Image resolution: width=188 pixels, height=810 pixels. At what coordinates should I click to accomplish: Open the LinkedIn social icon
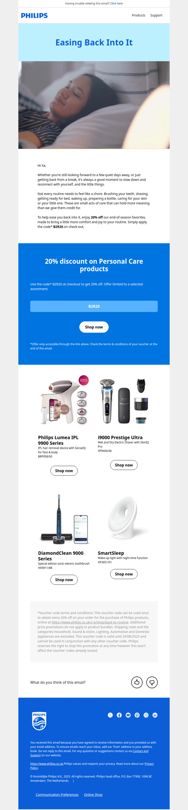155,715
